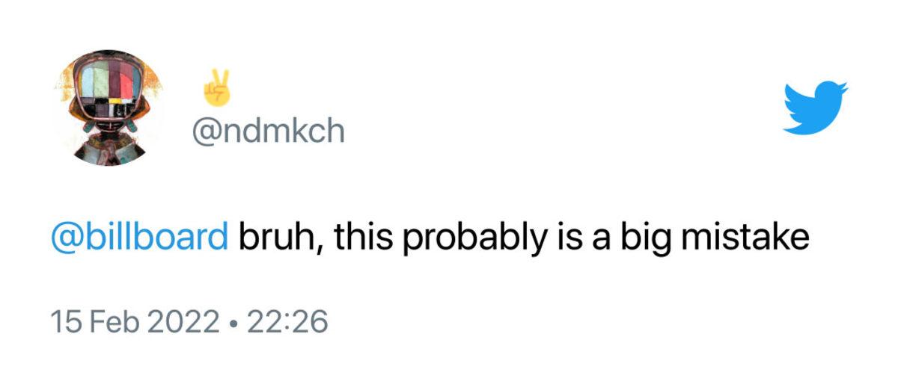Click the day number 15 in the date

64,322
